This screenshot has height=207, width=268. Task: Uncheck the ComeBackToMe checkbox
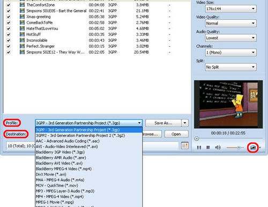(9, 23)
